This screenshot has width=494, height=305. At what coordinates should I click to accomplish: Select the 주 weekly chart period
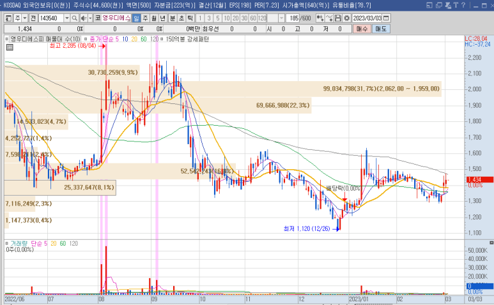pyautogui.click(x=145, y=19)
